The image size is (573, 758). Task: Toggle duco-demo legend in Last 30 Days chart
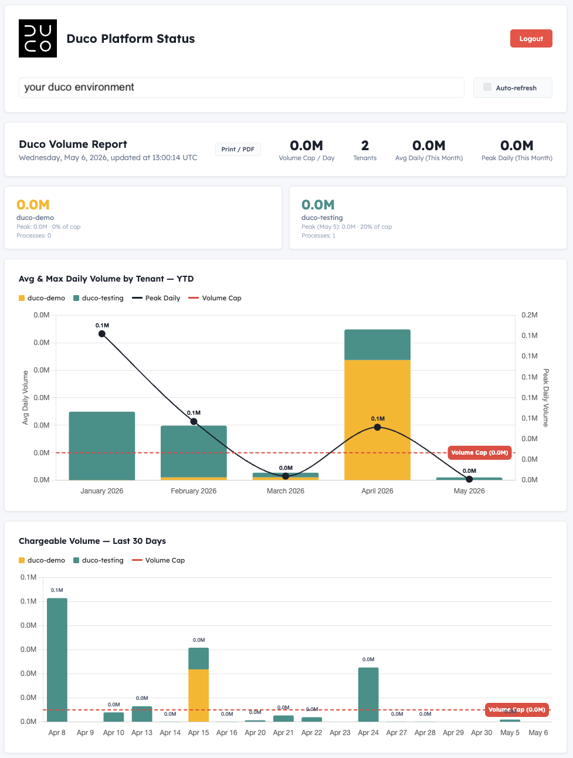click(x=42, y=560)
